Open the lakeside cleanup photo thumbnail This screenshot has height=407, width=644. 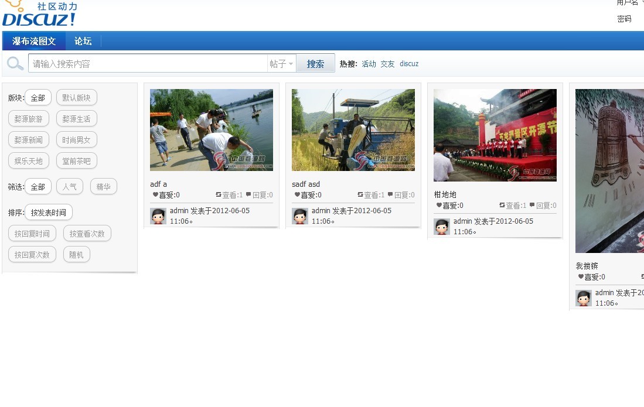tap(212, 129)
